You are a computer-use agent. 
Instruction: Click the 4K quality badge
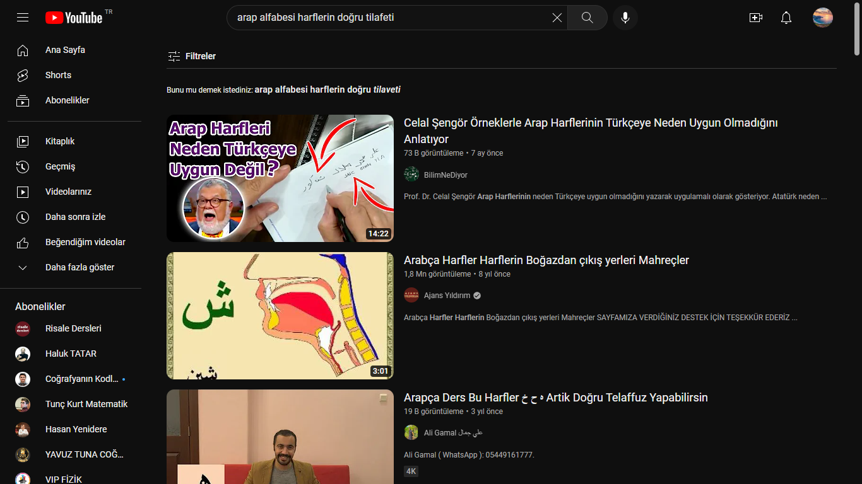tap(411, 471)
